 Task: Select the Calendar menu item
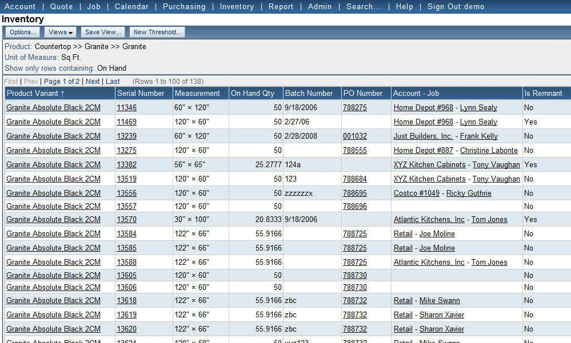(131, 7)
